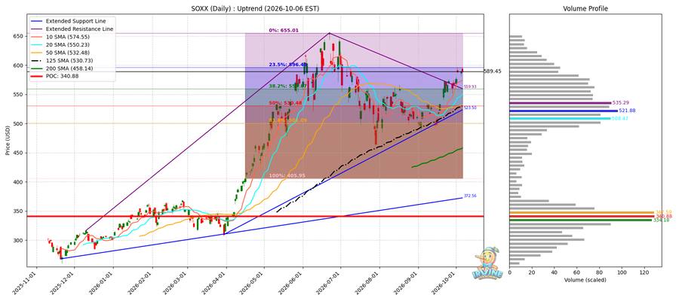Click the 559.93 resistance line value
The width and height of the screenshot is (679, 301).
470,87
